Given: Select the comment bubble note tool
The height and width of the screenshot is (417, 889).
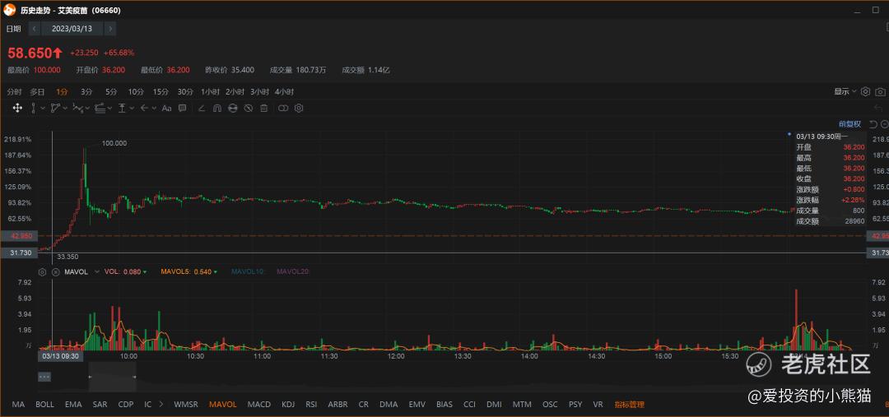Looking at the screenshot, I should coord(182,109).
